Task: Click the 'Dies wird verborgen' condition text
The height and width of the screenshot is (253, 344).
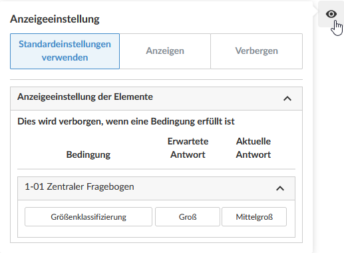Action: click(126, 121)
